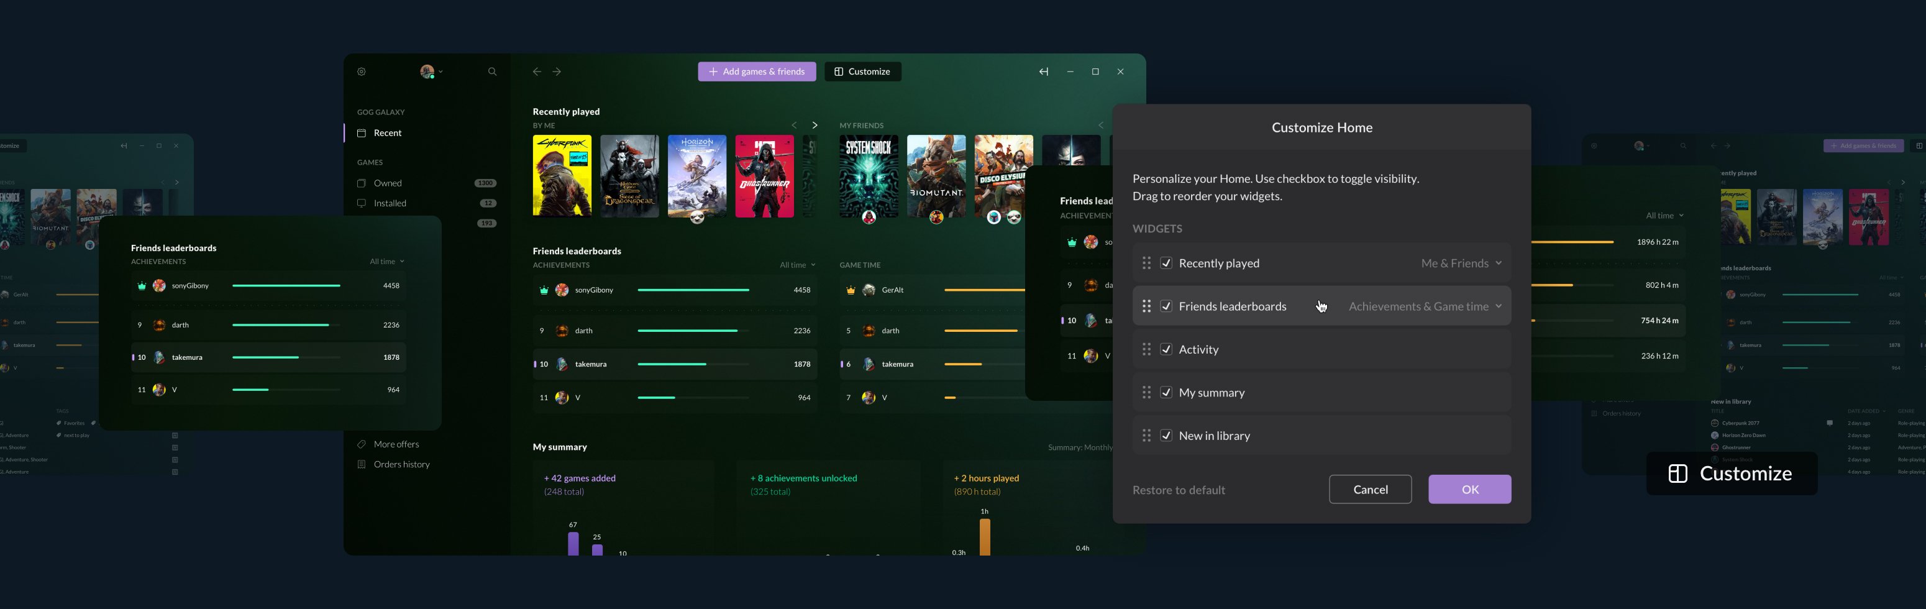Image resolution: width=1926 pixels, height=609 pixels.
Task: Go forward with the right arrow
Action: [x=557, y=72]
